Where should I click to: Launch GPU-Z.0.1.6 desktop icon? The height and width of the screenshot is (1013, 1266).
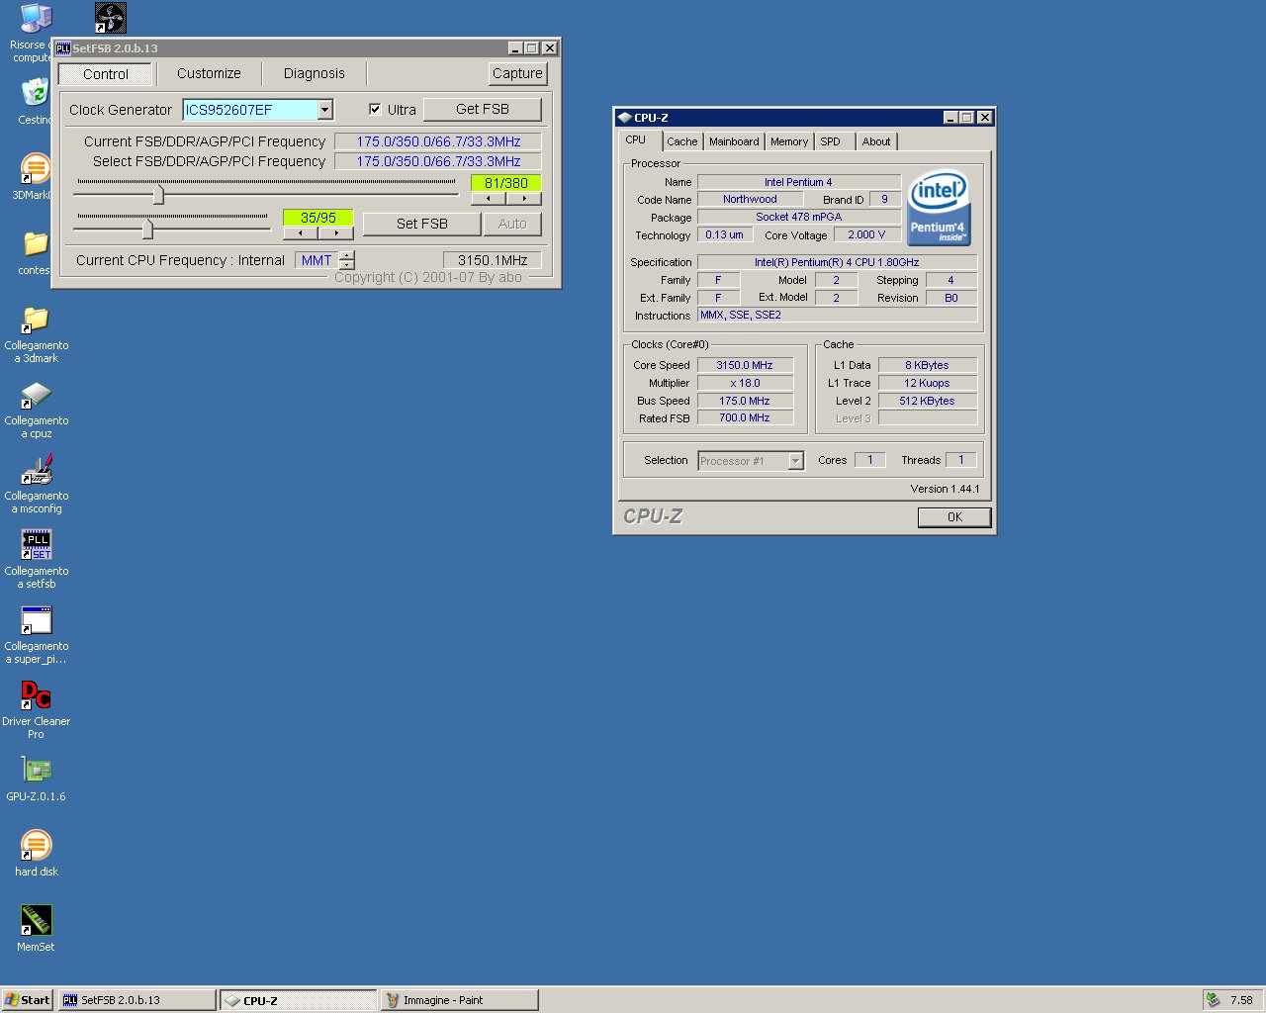[36, 770]
